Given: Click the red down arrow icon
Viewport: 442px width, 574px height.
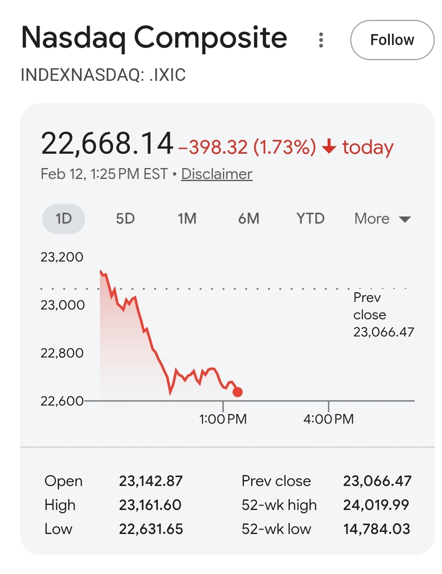Looking at the screenshot, I should tap(329, 147).
